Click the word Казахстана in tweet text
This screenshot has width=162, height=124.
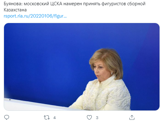click(x=15, y=10)
